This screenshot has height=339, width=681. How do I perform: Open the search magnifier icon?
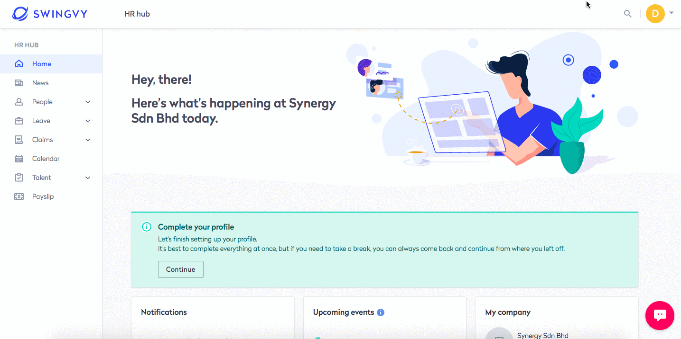coord(628,14)
